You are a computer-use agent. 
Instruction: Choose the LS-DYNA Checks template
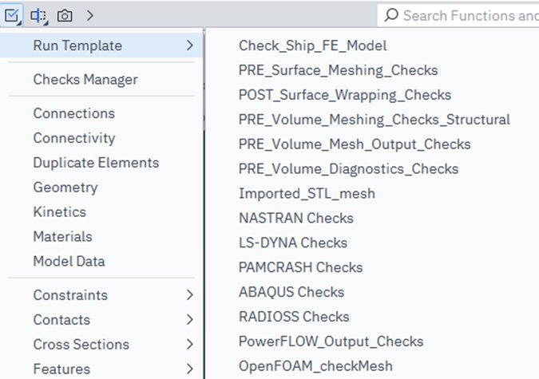click(x=293, y=243)
